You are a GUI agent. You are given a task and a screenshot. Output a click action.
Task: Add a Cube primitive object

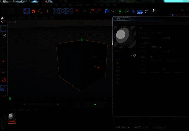pos(106,11)
